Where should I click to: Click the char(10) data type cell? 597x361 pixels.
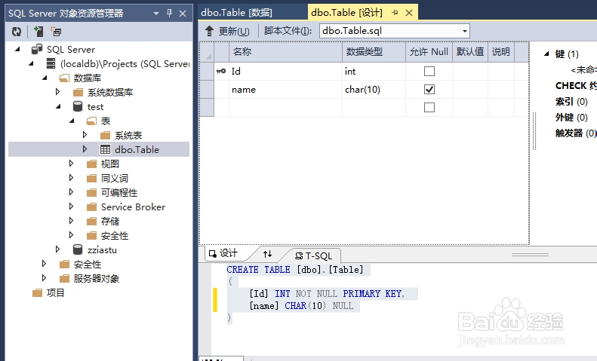(374, 89)
